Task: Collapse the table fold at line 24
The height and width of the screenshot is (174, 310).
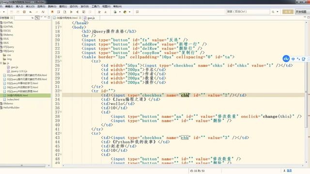Action: point(61,57)
